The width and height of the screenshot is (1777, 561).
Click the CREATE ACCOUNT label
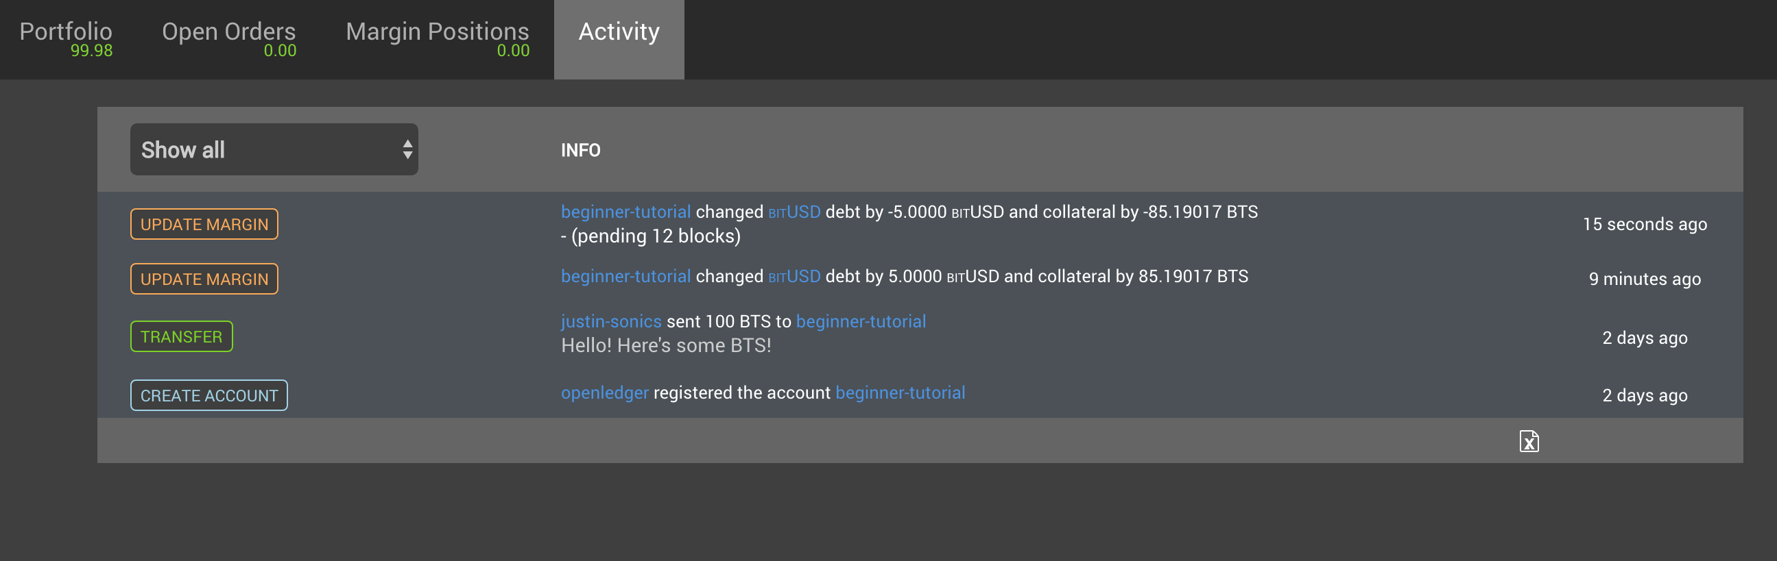[209, 396]
